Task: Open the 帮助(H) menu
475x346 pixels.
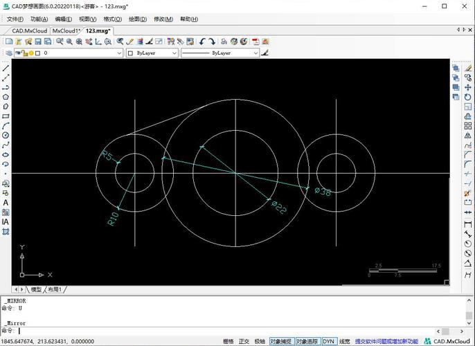Action: point(189,19)
